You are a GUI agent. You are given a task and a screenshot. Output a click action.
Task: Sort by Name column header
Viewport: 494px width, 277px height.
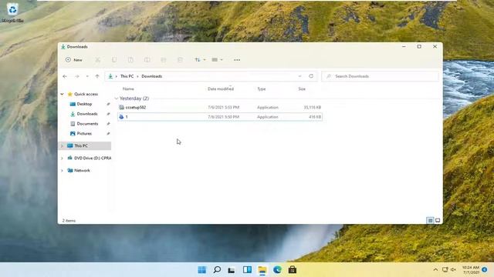128,89
